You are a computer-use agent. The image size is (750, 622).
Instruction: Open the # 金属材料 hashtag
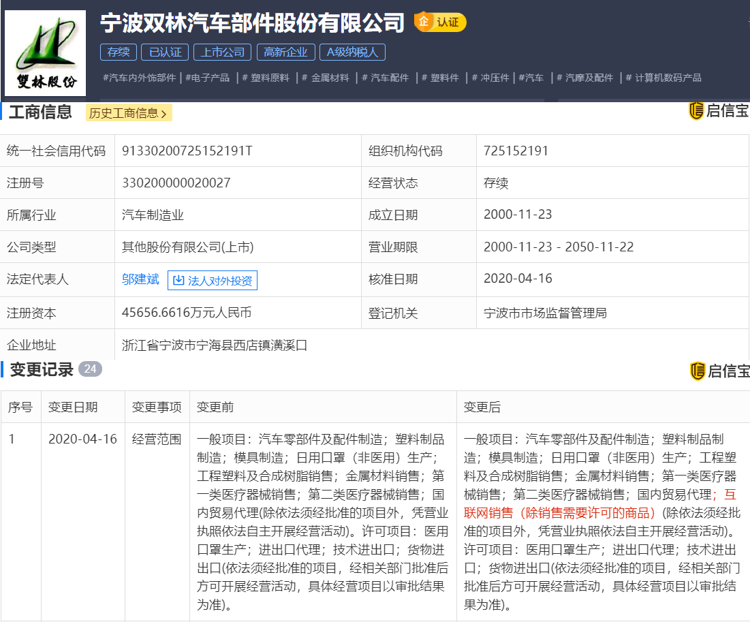(x=325, y=78)
